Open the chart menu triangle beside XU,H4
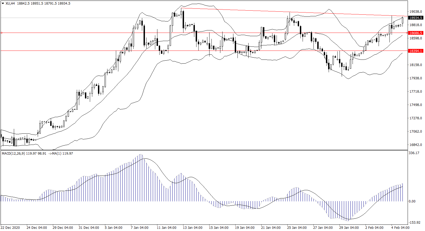The image size is (425, 231). (3, 4)
